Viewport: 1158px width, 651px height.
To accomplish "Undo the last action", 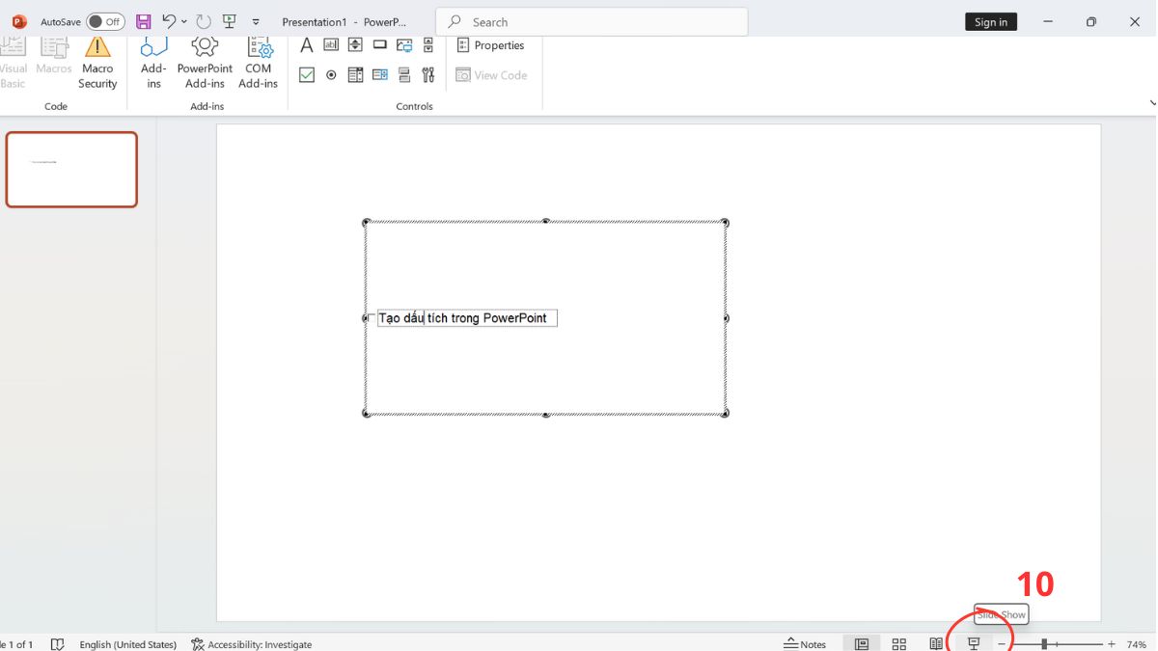I will pyautogui.click(x=169, y=21).
